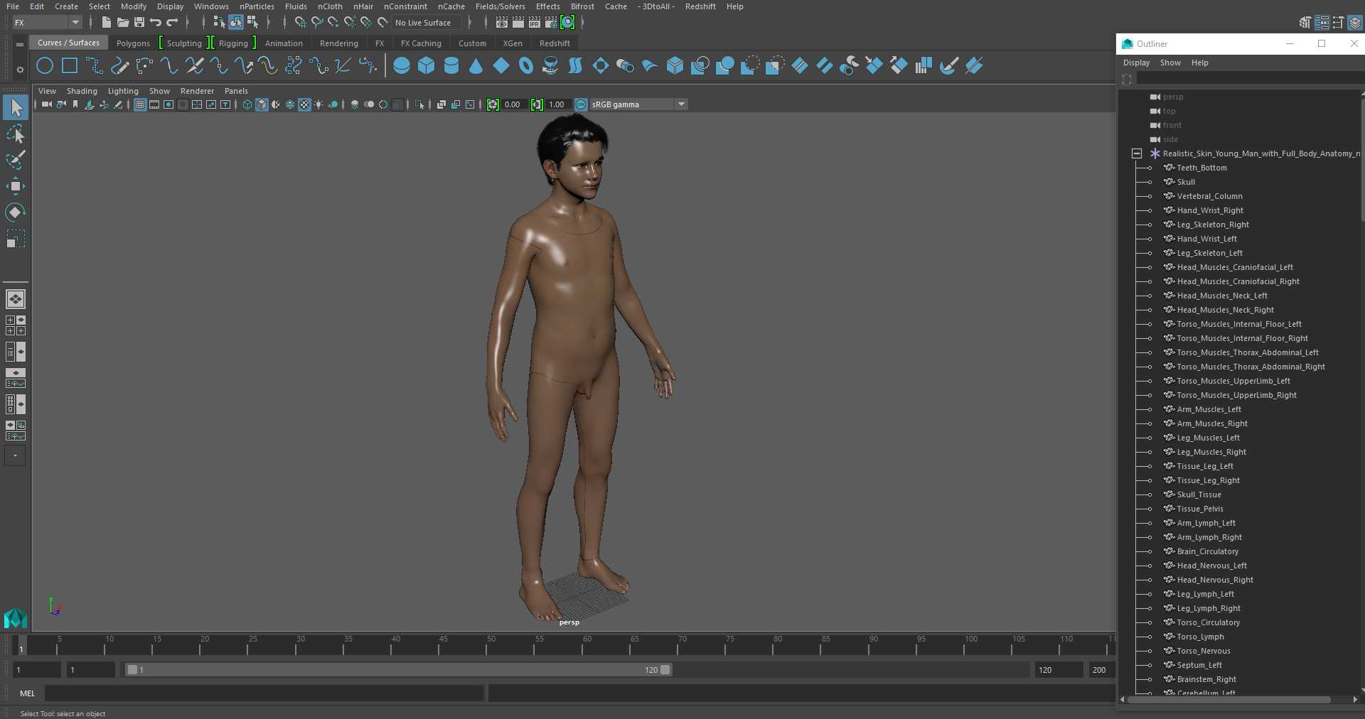This screenshot has height=719, width=1365.
Task: Open the Outliner Show menu
Action: click(1170, 63)
